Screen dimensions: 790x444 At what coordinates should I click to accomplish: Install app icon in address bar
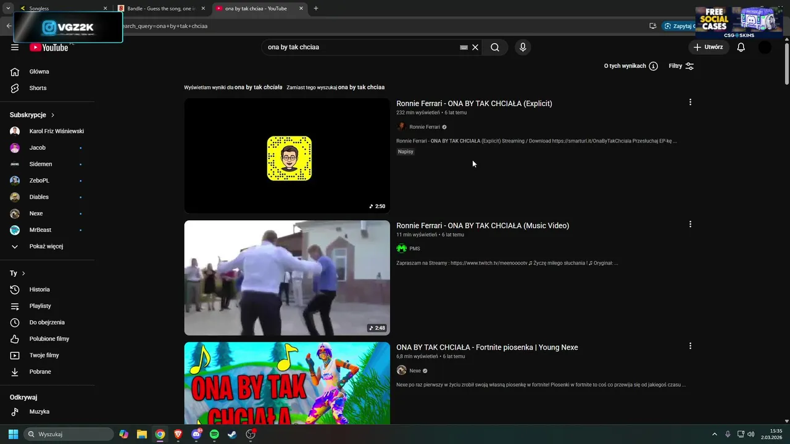pyautogui.click(x=652, y=26)
